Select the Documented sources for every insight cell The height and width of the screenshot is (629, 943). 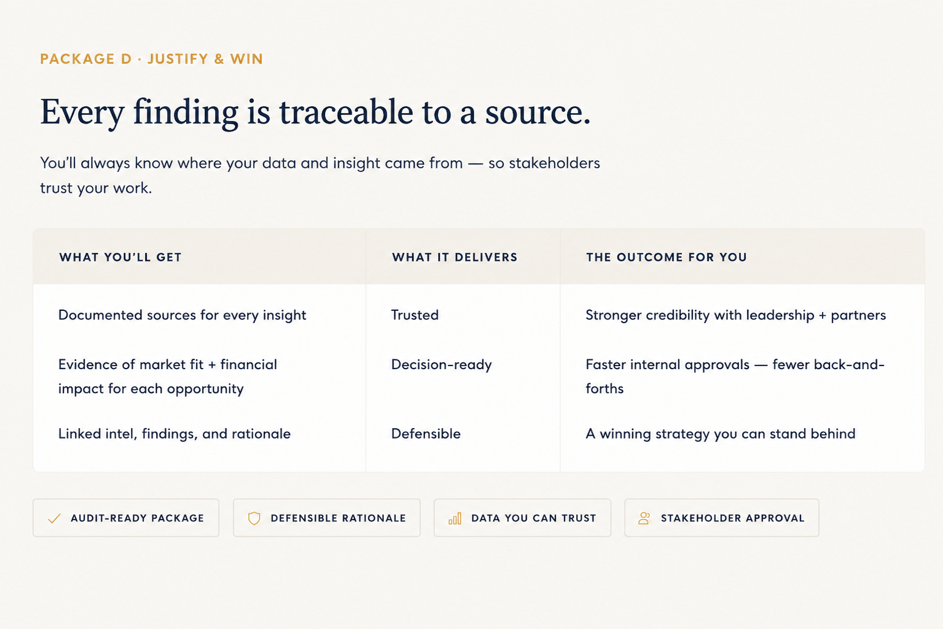[x=182, y=315]
